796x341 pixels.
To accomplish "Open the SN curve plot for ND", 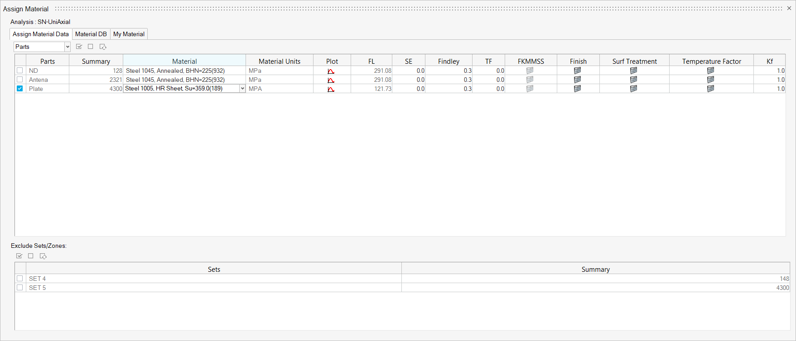I will click(x=331, y=71).
